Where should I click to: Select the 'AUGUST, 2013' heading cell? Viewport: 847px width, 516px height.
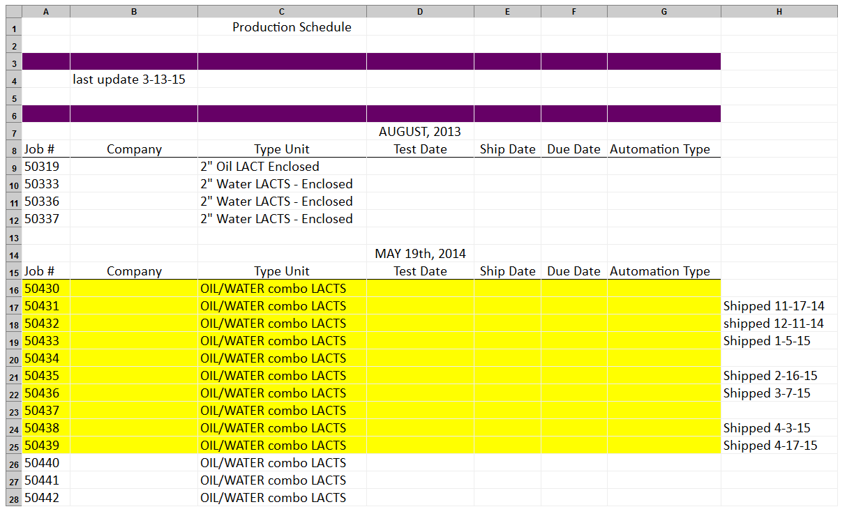[x=420, y=131]
